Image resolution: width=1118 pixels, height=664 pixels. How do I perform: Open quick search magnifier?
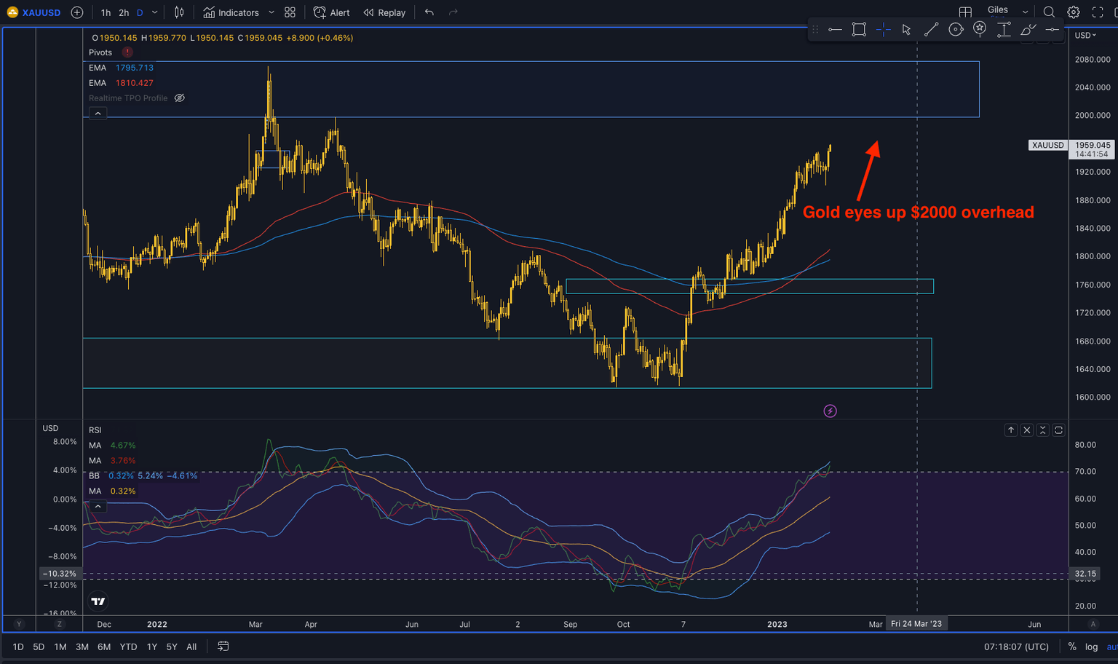click(1049, 12)
